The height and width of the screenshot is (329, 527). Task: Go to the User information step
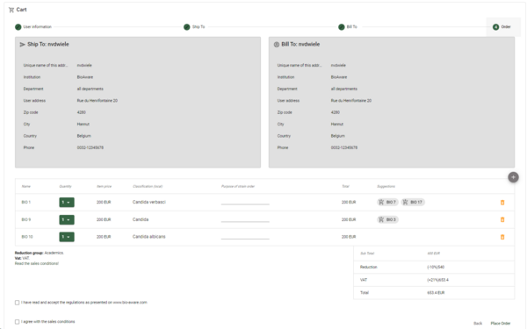pos(33,27)
